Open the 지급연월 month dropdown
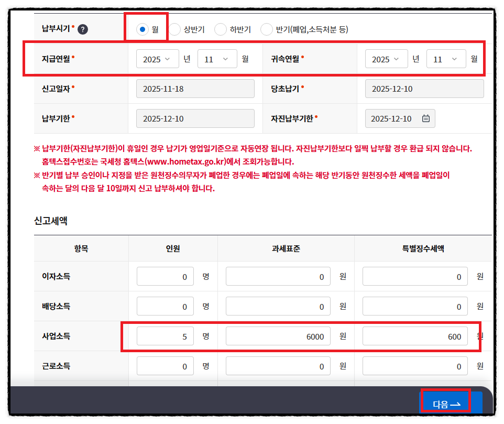 coord(217,59)
